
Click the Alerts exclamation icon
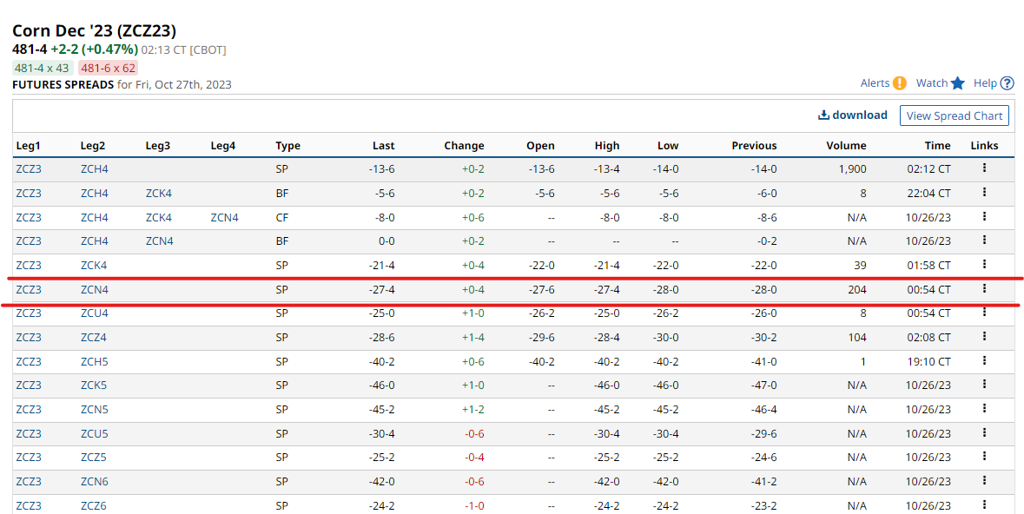pos(899,83)
